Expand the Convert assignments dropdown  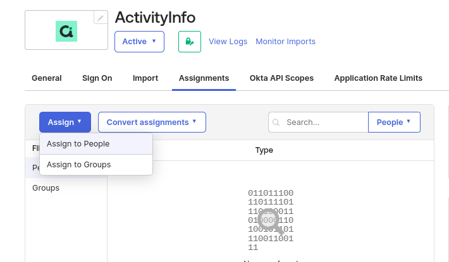(x=152, y=122)
